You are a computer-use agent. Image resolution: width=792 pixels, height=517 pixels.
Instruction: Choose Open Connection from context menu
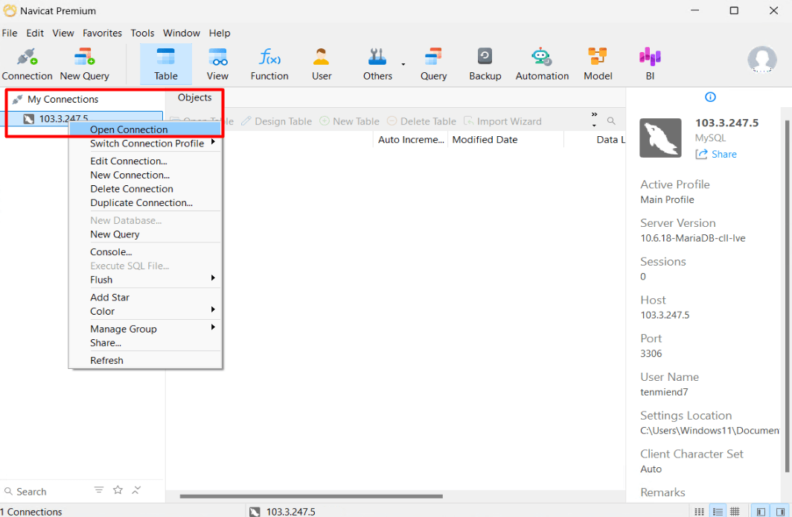coord(145,129)
